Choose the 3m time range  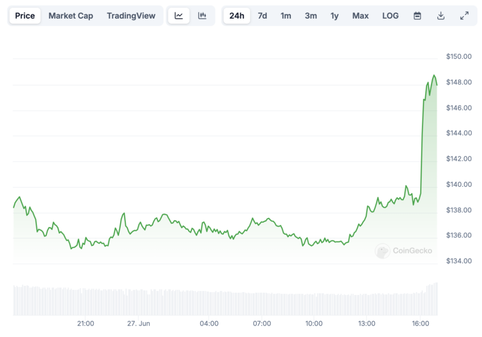point(311,16)
